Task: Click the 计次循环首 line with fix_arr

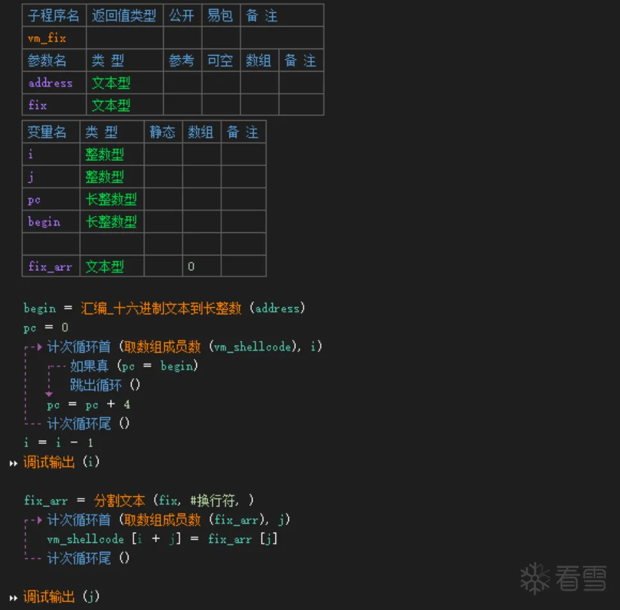Action: (169, 519)
